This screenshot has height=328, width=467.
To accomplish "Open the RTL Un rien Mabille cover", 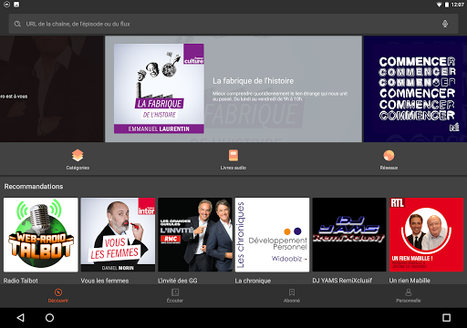I will click(x=426, y=235).
